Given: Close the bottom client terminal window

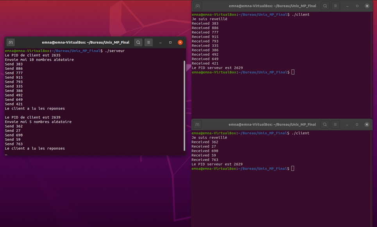Looking at the screenshot, I should click(367, 124).
